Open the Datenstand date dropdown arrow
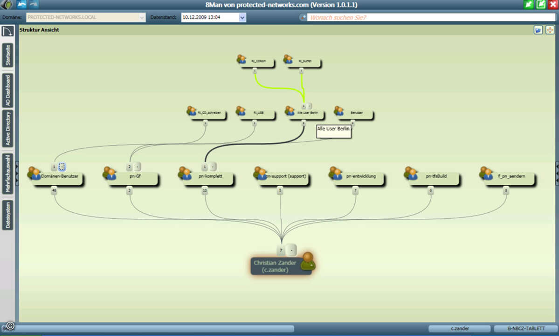Image resolution: width=559 pixels, height=336 pixels. pos(242,17)
